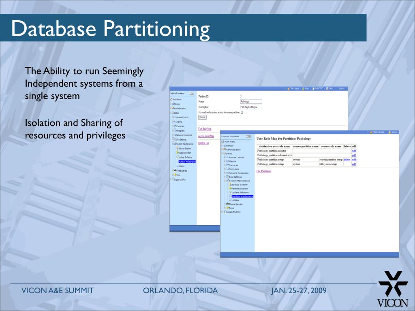The image size is (415, 311).
Task: Click the Threat Levels icon in the User Role Map window tree
Action: click(227, 204)
